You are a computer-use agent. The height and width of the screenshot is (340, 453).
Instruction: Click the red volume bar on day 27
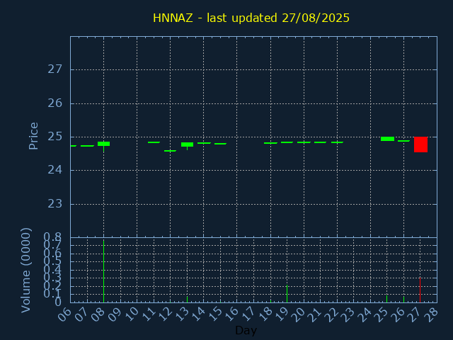(420, 290)
